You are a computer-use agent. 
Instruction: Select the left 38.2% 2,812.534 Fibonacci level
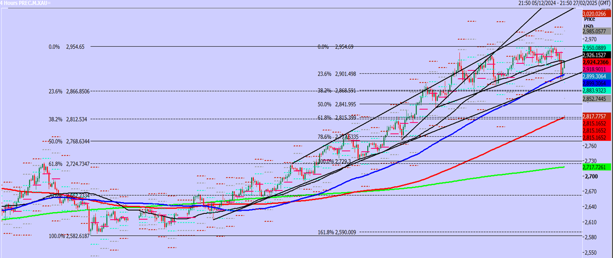(x=68, y=120)
